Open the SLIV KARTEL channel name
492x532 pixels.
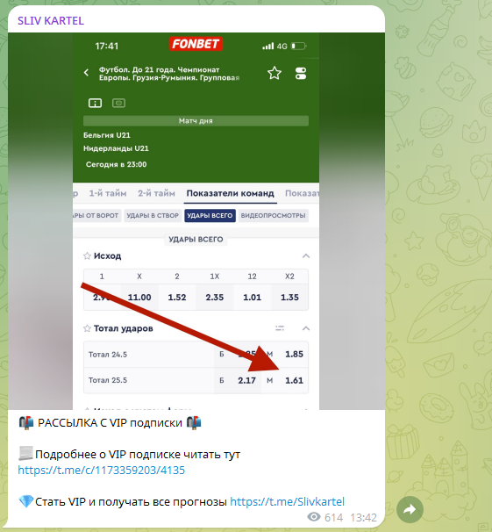point(51,21)
